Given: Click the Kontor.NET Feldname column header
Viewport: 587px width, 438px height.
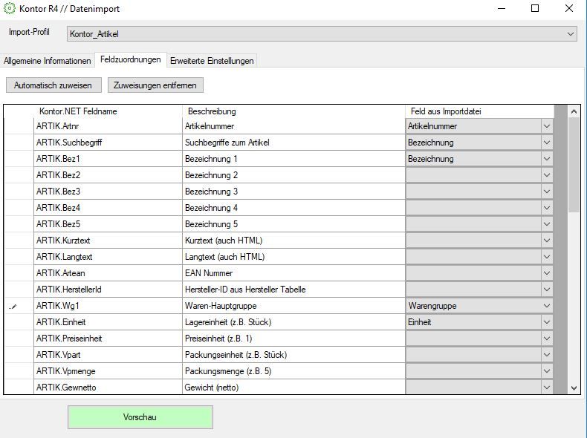Looking at the screenshot, I should click(x=107, y=111).
